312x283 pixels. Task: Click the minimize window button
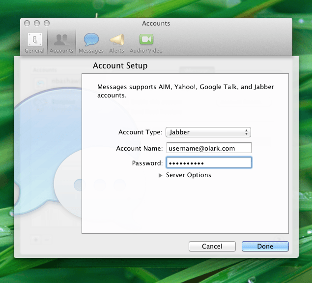tap(37, 23)
